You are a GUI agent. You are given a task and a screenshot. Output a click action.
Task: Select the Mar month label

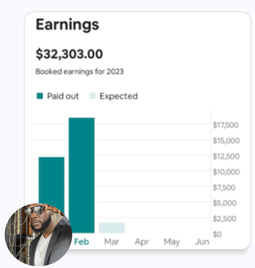point(112,242)
